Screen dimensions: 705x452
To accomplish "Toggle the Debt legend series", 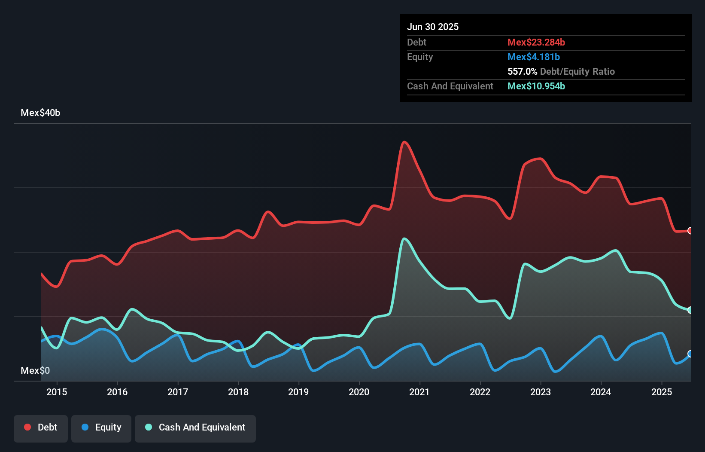I will 41,428.
